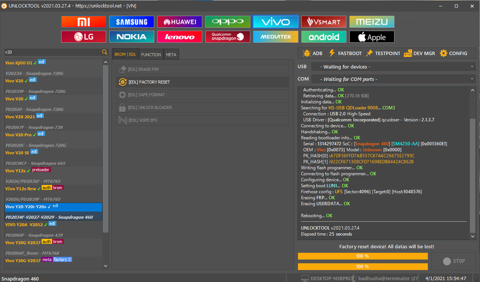
Task: Click the search magnifier icon
Action: pos(105,52)
